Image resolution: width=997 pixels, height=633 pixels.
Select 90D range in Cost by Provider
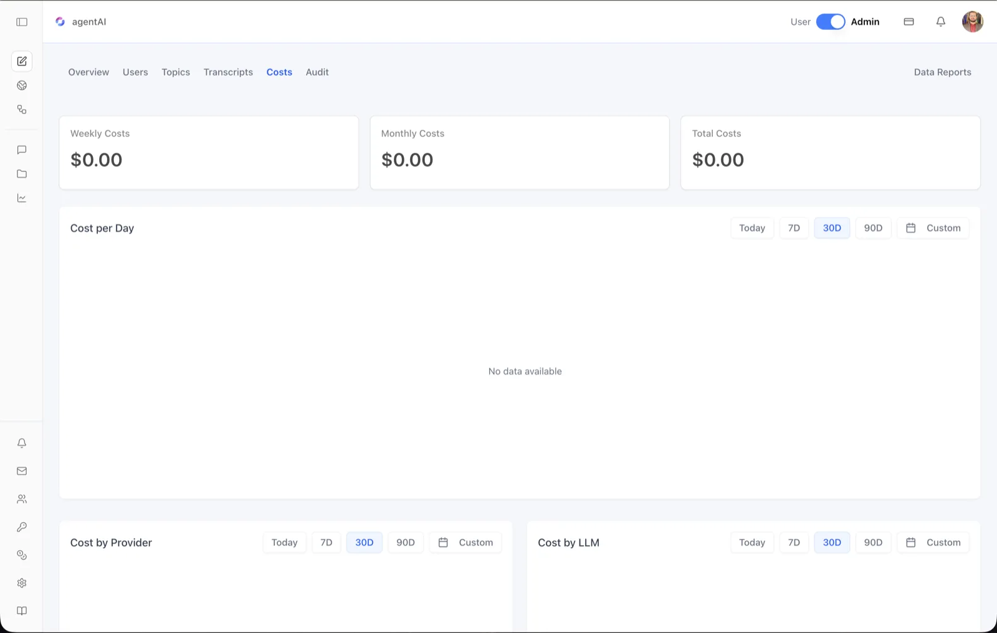pyautogui.click(x=406, y=543)
